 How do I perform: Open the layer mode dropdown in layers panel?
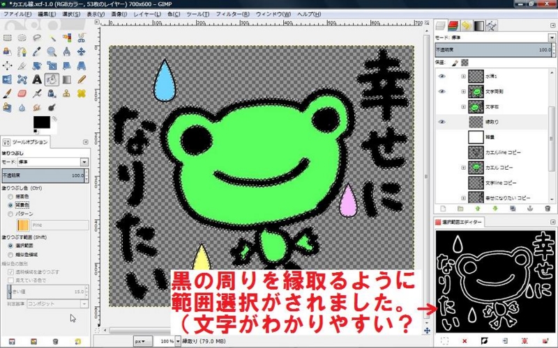click(x=552, y=38)
